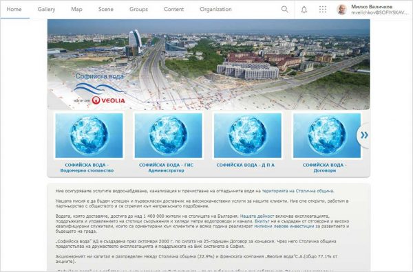The height and width of the screenshot is (272, 413).
Task: Go to the Home tab
Action: point(14,9)
